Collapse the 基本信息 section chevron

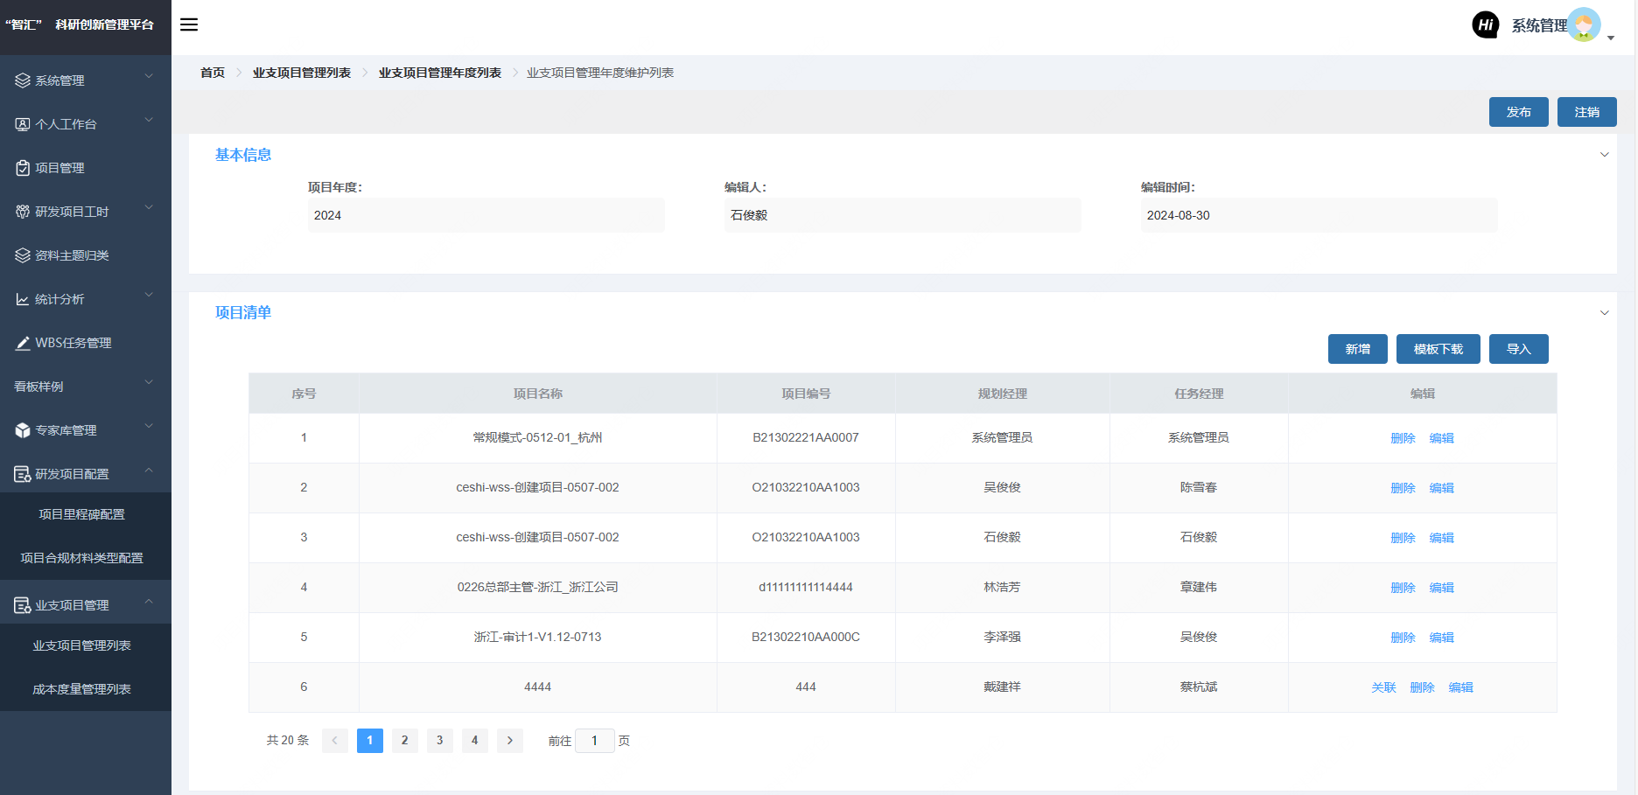coord(1604,155)
